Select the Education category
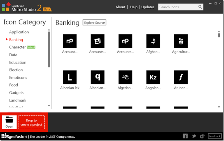Image resolution: width=224 pixels, height=141 pixels. click(x=18, y=62)
